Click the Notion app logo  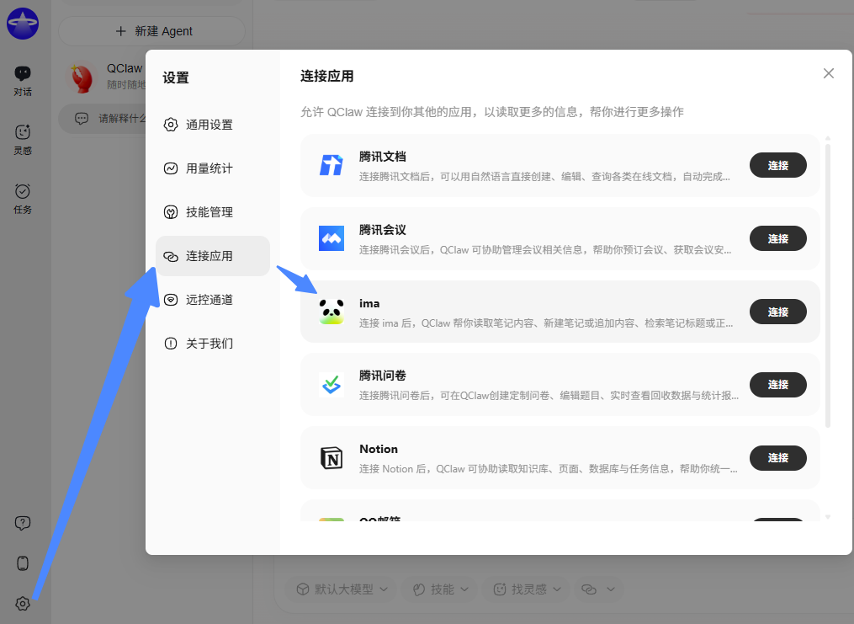click(332, 458)
